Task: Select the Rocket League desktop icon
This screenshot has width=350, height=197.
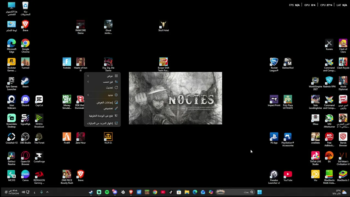Action: coord(274,65)
